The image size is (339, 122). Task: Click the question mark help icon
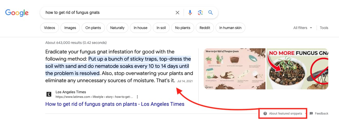265,114
